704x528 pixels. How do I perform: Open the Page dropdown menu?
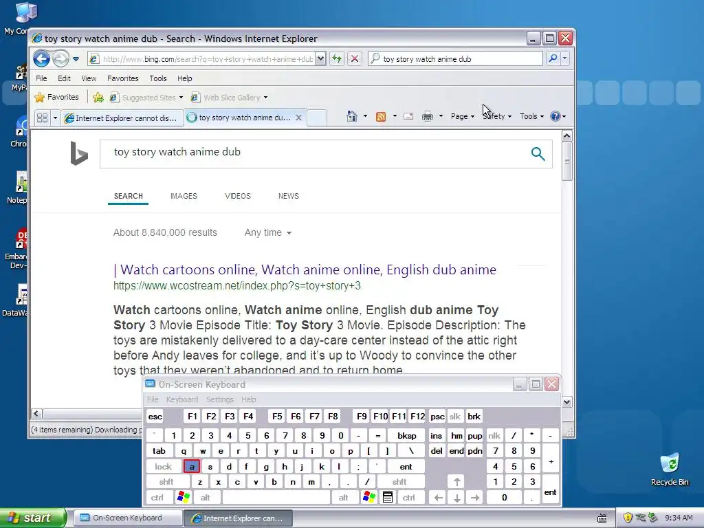(463, 116)
